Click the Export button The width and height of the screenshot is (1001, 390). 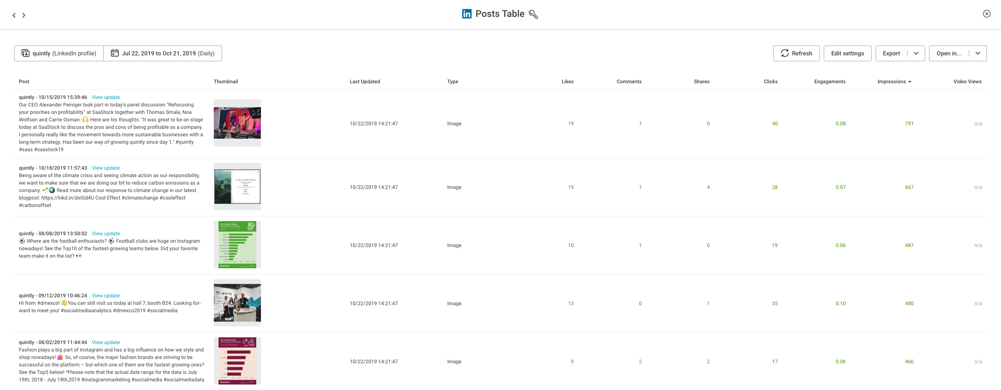891,53
